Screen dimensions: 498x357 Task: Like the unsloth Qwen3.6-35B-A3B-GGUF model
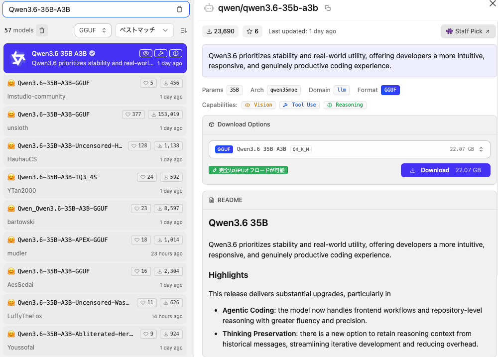click(132, 115)
